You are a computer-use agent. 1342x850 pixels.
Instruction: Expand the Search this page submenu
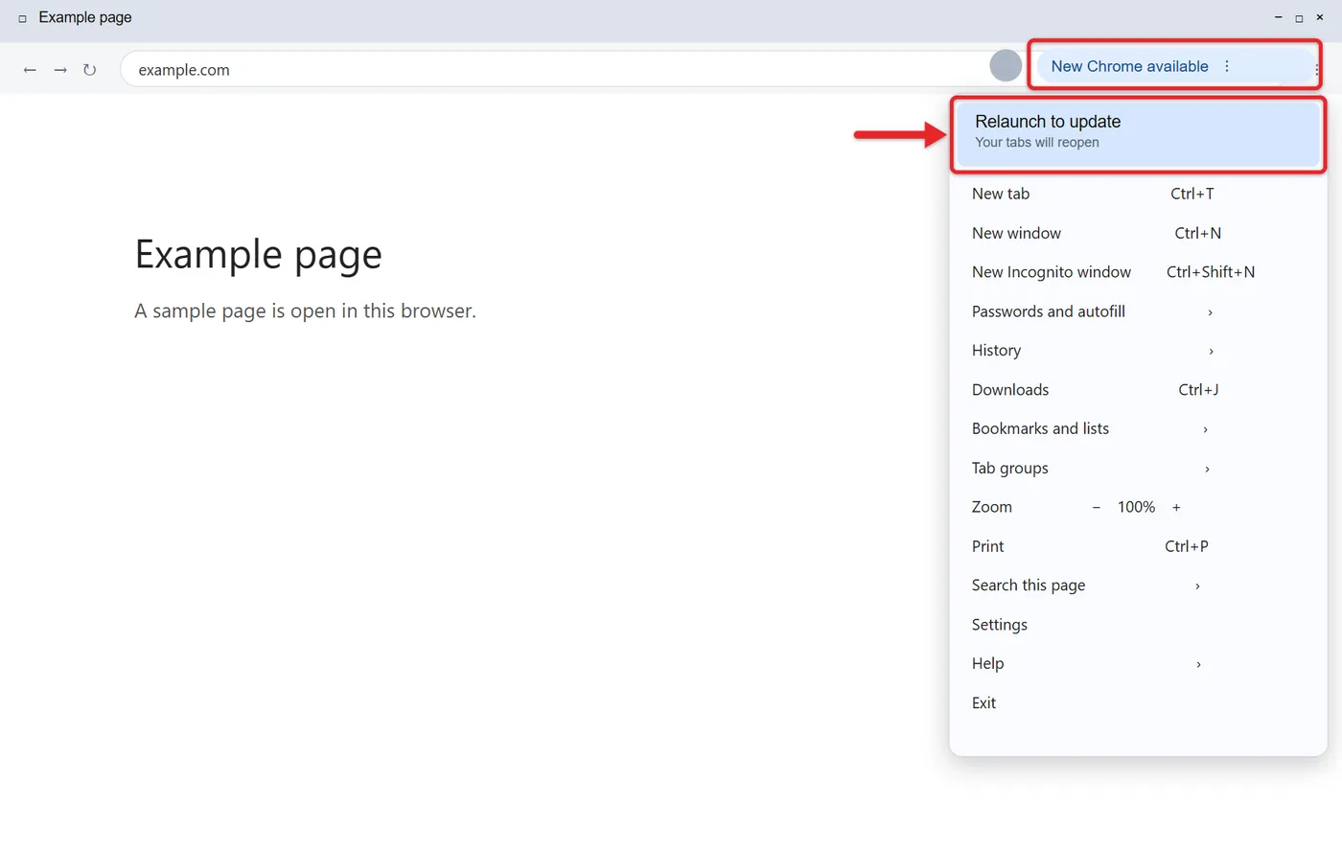click(1138, 586)
